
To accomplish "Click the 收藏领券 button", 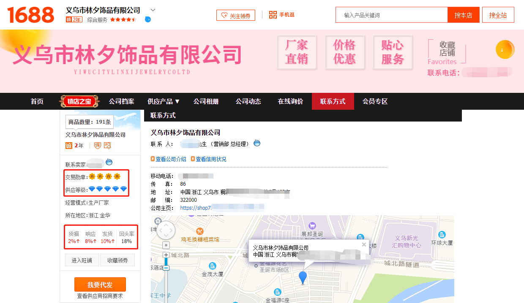I will (117, 260).
